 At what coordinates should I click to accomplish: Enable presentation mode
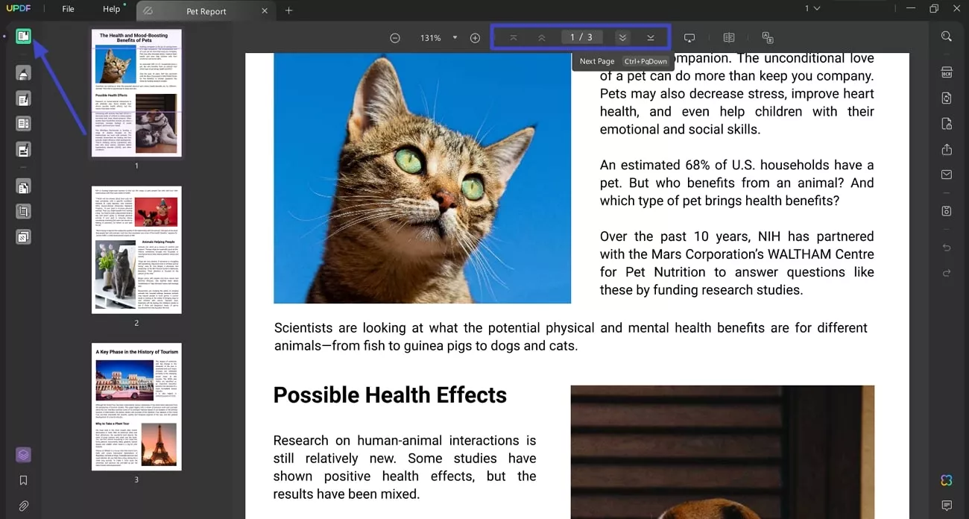coord(689,37)
